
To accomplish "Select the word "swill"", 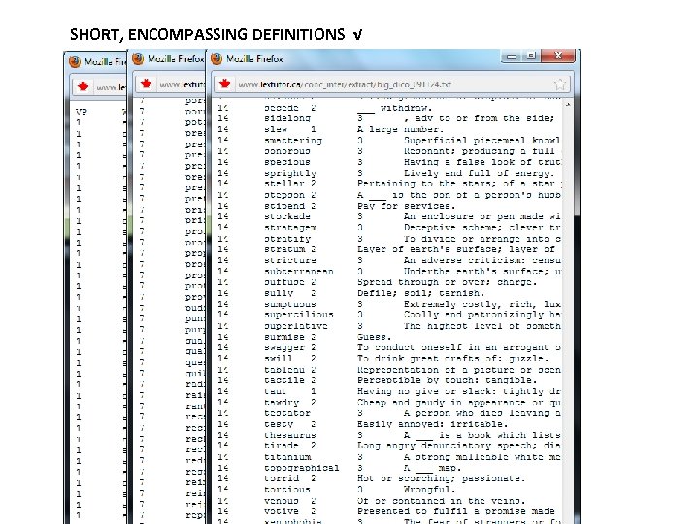I will (279, 359).
